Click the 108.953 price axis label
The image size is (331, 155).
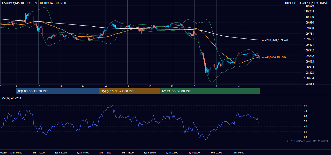309,67
